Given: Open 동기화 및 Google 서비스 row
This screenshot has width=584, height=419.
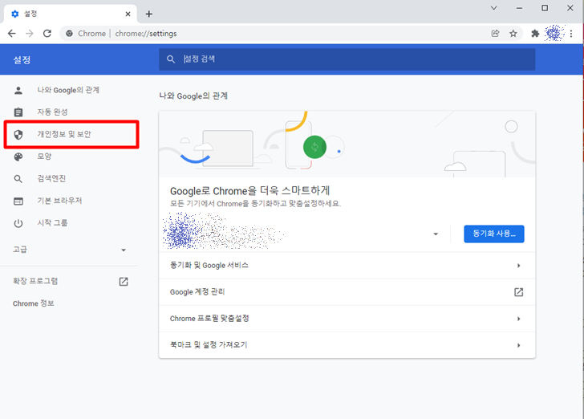Looking at the screenshot, I should pyautogui.click(x=347, y=266).
